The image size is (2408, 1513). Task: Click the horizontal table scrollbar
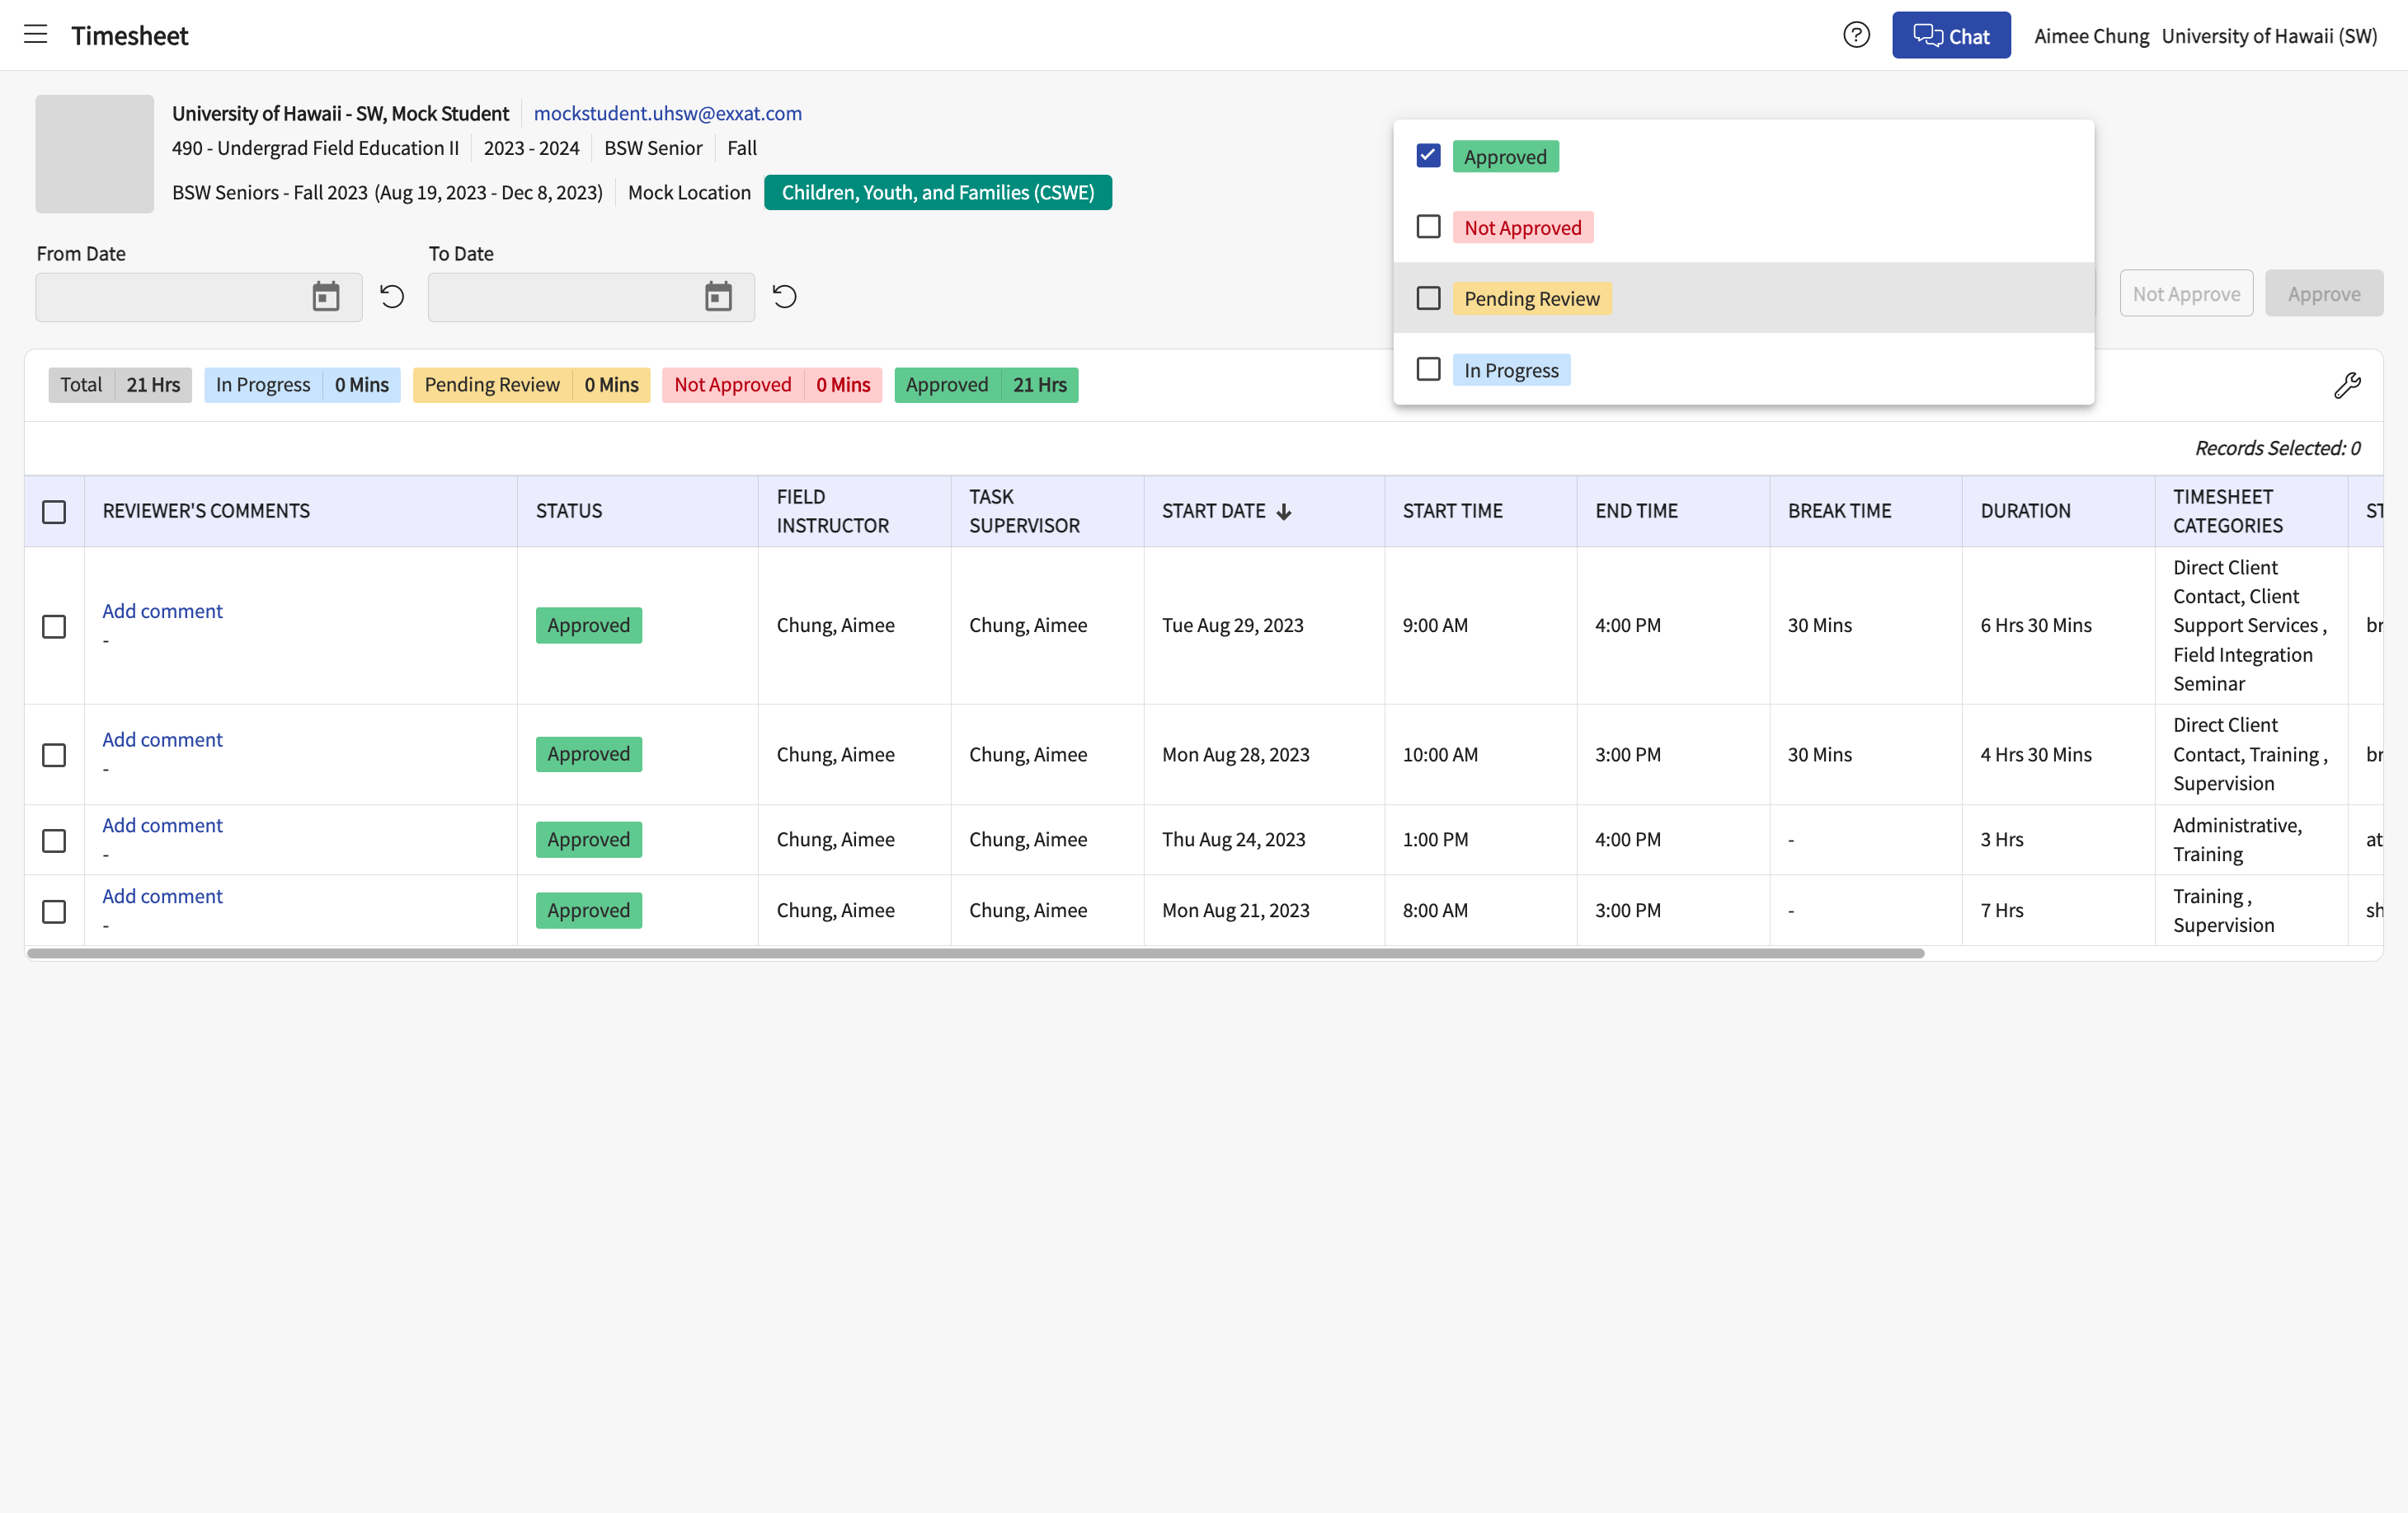point(975,953)
